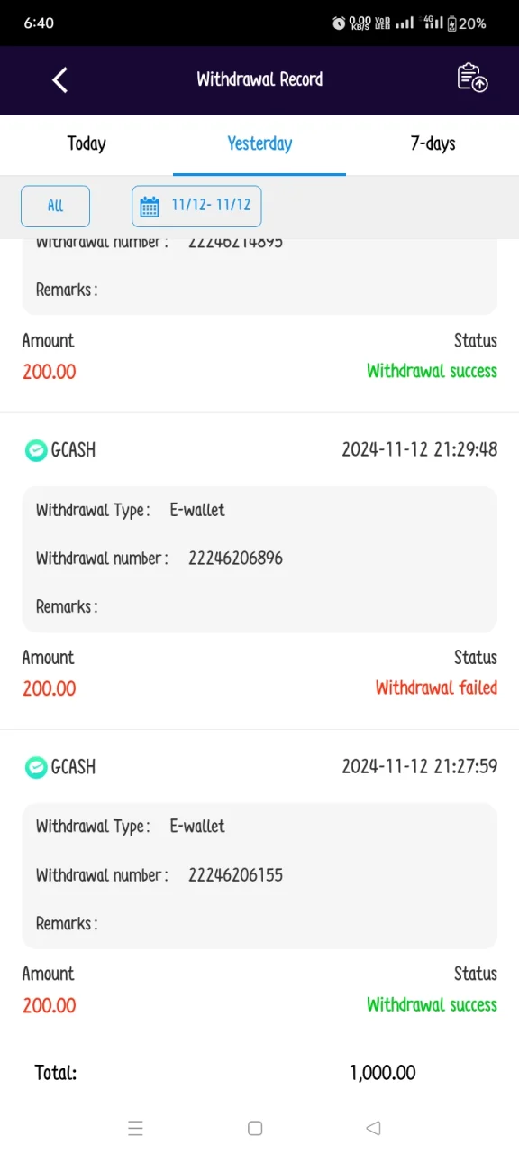Viewport: 519px width, 1155px height.
Task: Select the Yesterday tab
Action: pos(259,144)
